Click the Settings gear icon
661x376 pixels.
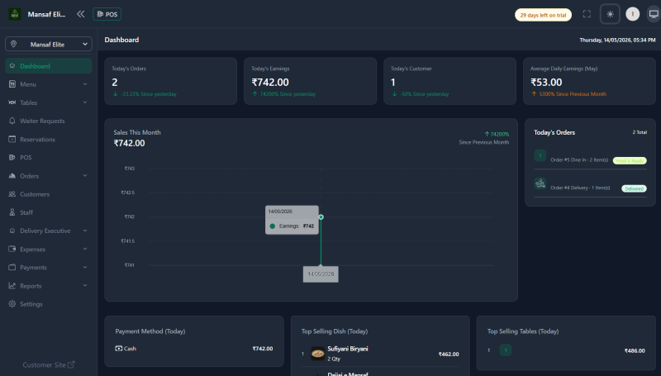[12, 304]
